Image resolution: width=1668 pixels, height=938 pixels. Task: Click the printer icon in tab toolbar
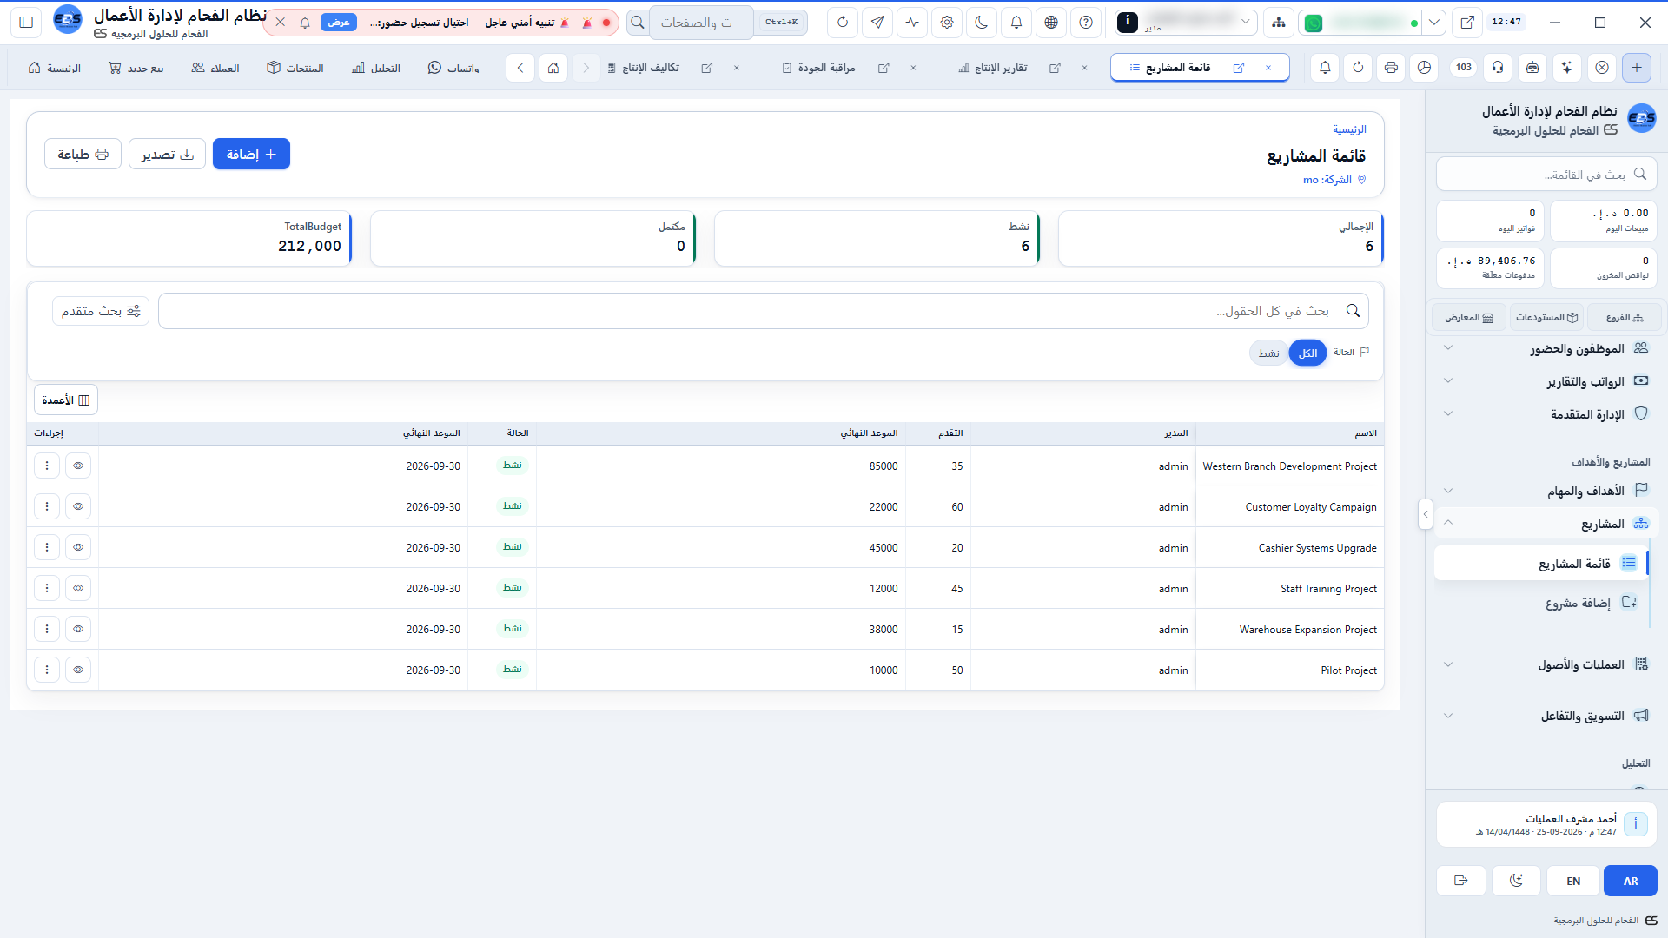click(x=1391, y=68)
